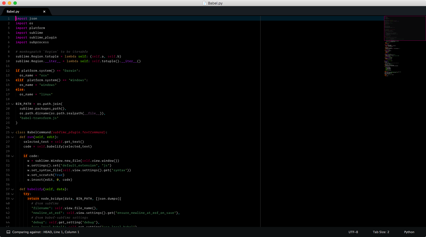The height and width of the screenshot is (237, 426).
Task: Close the Babel.py tab
Action: click(x=44, y=11)
